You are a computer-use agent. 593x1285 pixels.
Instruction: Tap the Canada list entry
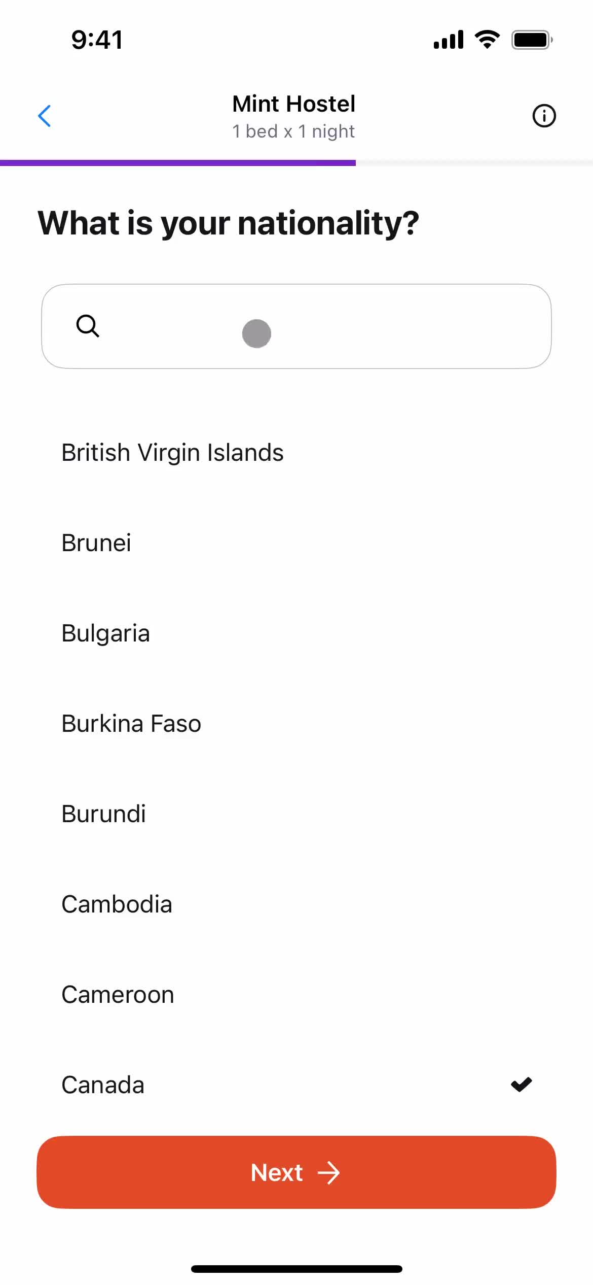tap(296, 1085)
